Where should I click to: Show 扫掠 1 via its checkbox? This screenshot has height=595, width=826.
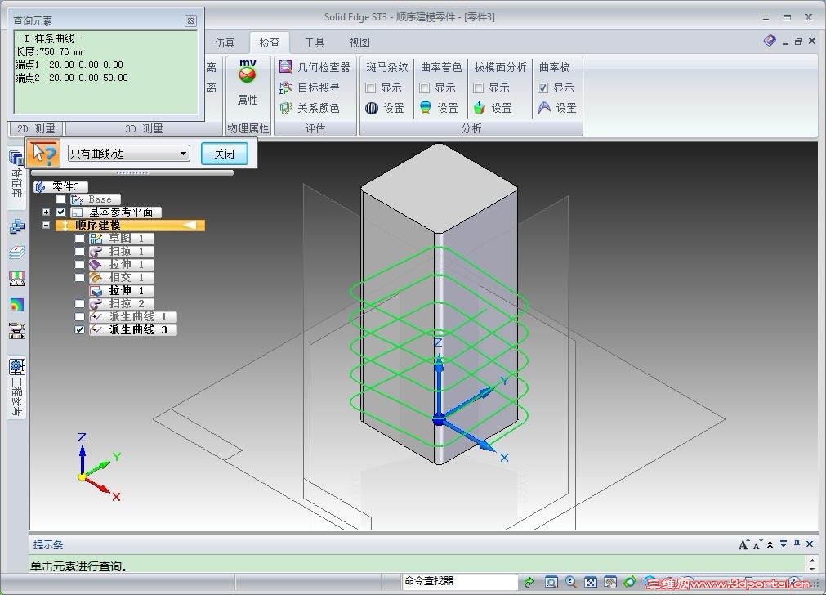(x=79, y=252)
